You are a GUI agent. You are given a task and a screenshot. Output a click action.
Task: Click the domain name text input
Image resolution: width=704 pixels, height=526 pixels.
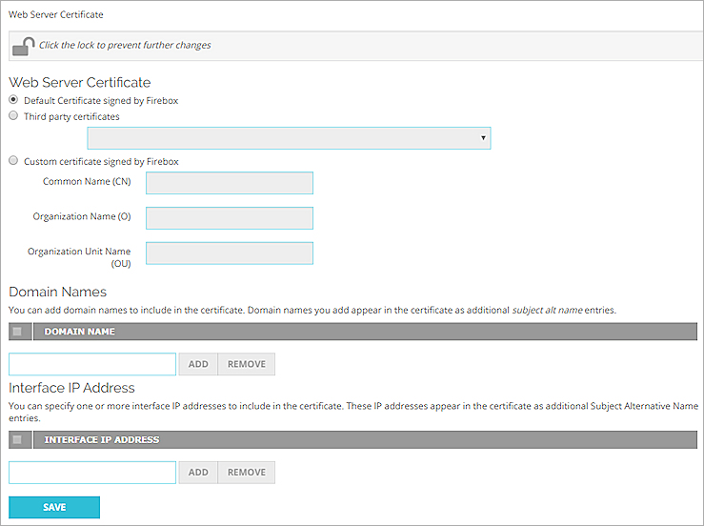[92, 364]
